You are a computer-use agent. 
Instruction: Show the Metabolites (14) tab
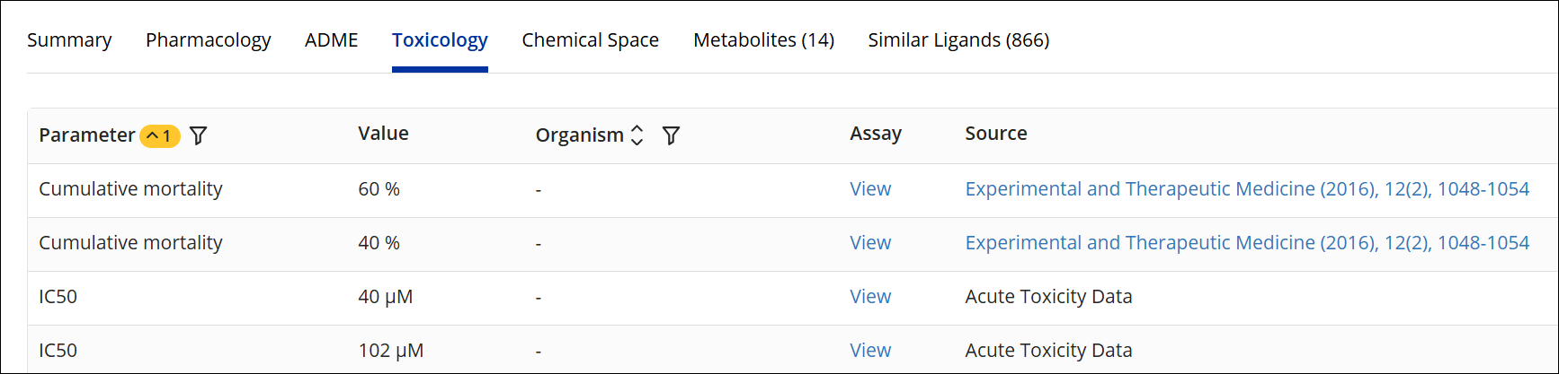(763, 40)
